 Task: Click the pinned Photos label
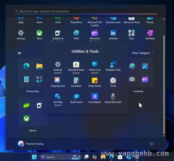pyautogui.click(x=150, y=22)
